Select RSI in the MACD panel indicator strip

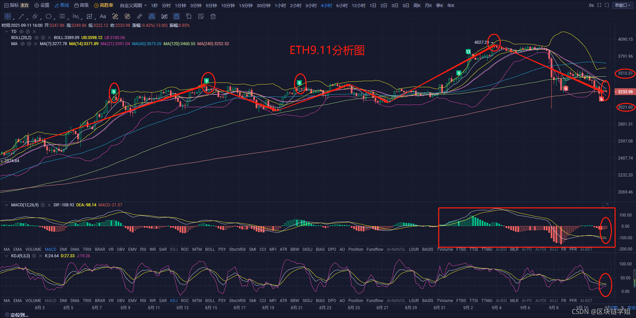point(143,249)
